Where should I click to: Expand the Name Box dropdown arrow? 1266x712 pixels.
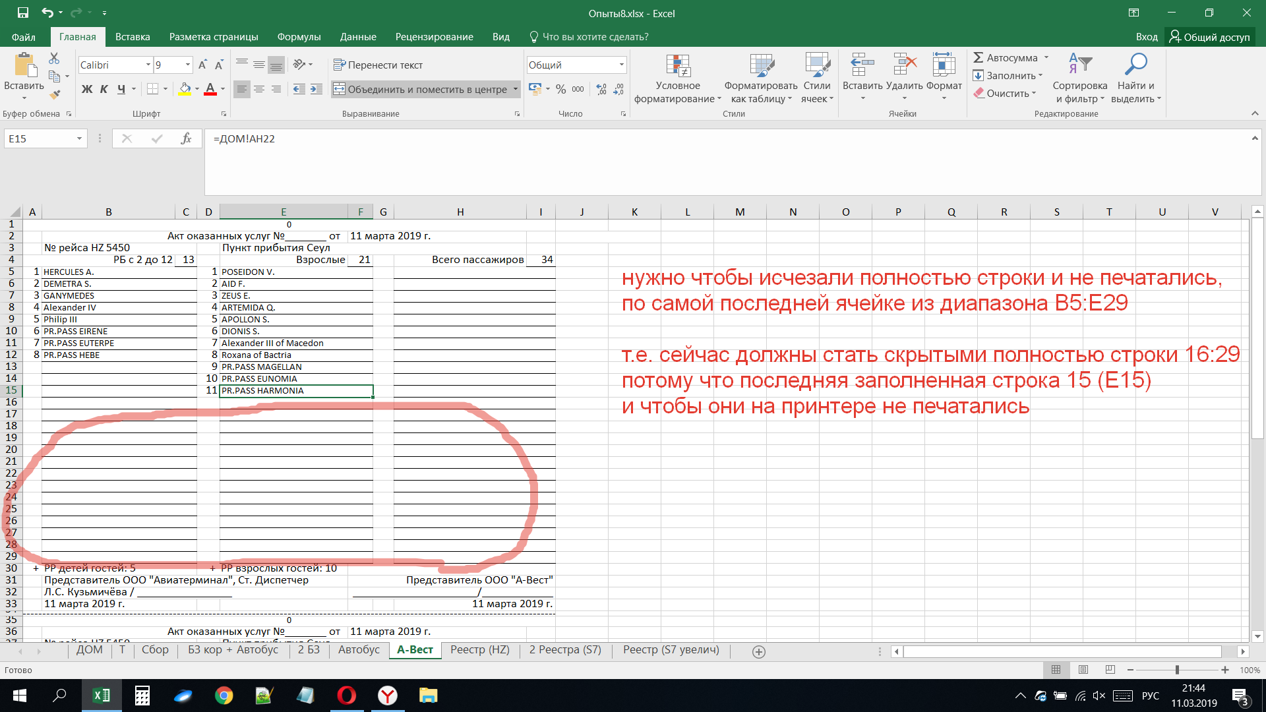click(x=79, y=138)
